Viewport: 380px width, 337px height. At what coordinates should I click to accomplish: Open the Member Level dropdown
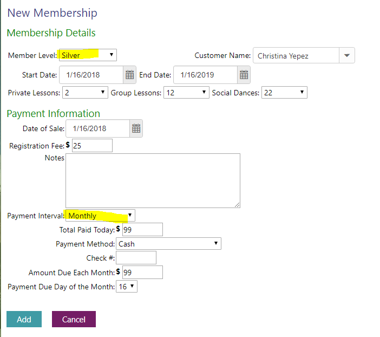point(88,55)
